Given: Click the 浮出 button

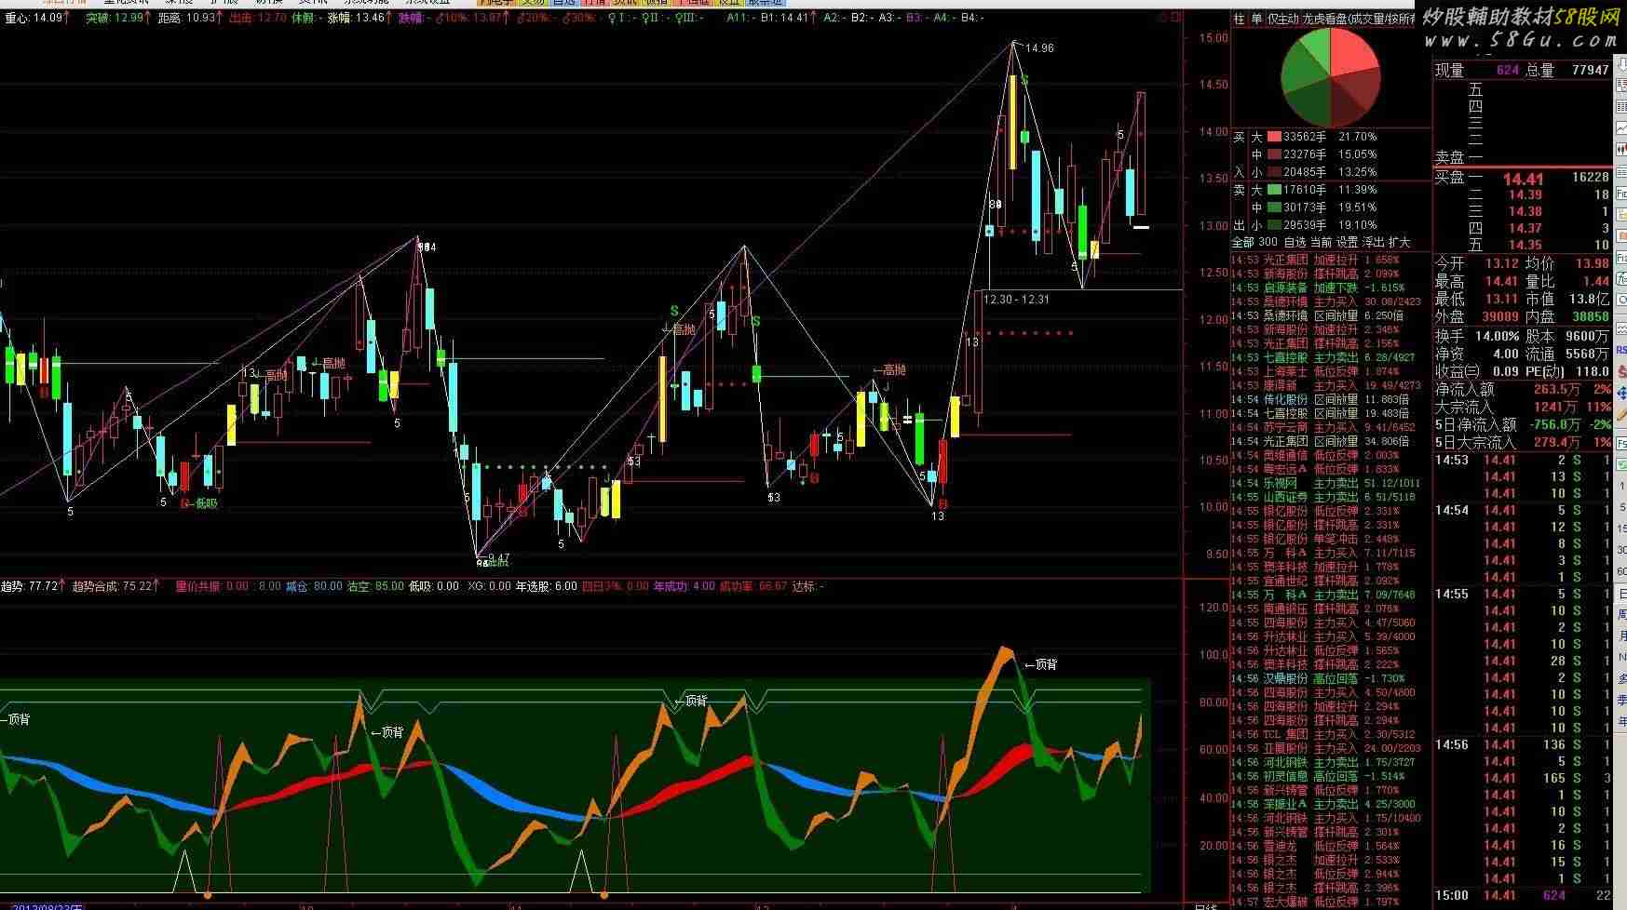Looking at the screenshot, I should pos(1373,242).
